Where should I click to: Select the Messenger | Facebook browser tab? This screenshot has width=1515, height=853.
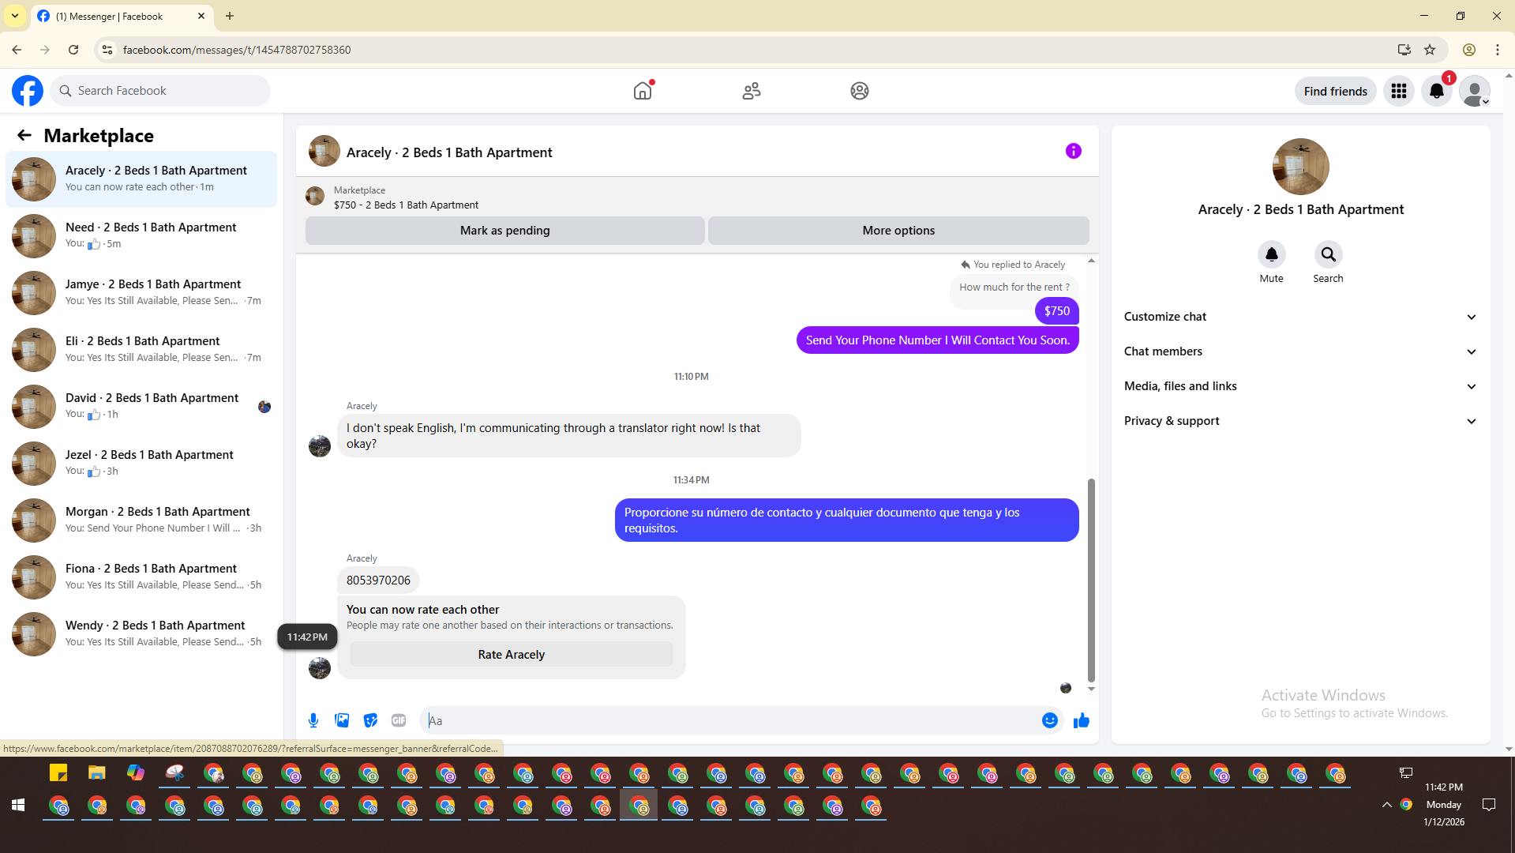pyautogui.click(x=122, y=16)
